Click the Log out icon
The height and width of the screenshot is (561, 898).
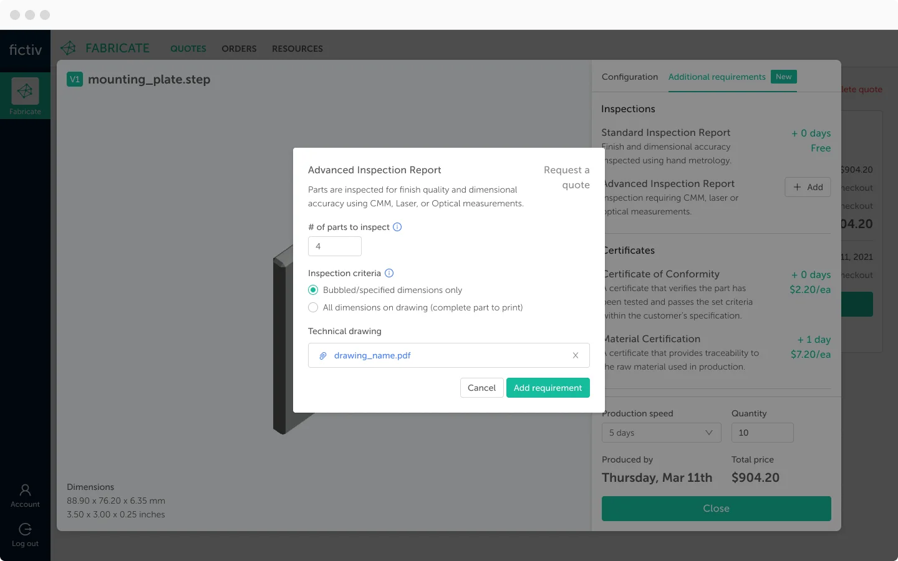click(x=25, y=529)
